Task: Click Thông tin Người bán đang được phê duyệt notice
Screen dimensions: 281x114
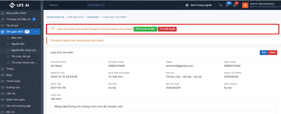Action: pyautogui.click(x=77, y=40)
